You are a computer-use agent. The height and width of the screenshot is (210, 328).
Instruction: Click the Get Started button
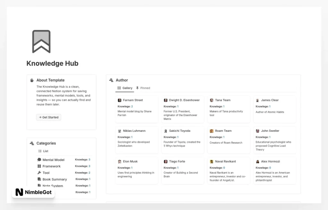tap(48, 117)
